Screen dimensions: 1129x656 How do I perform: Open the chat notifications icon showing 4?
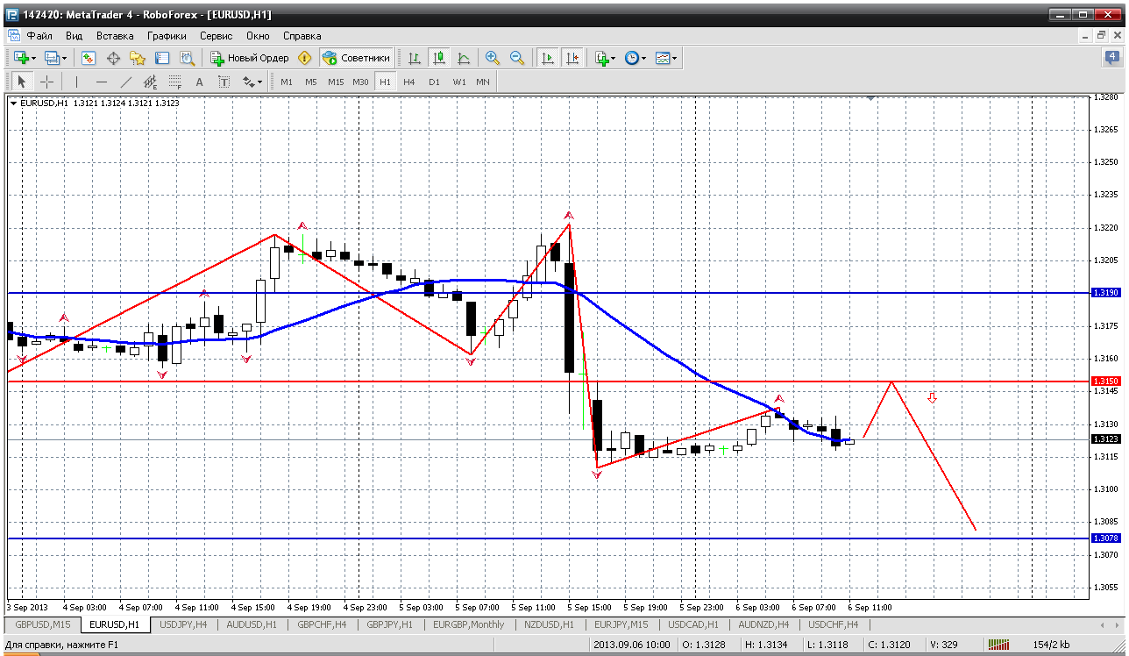click(1111, 58)
